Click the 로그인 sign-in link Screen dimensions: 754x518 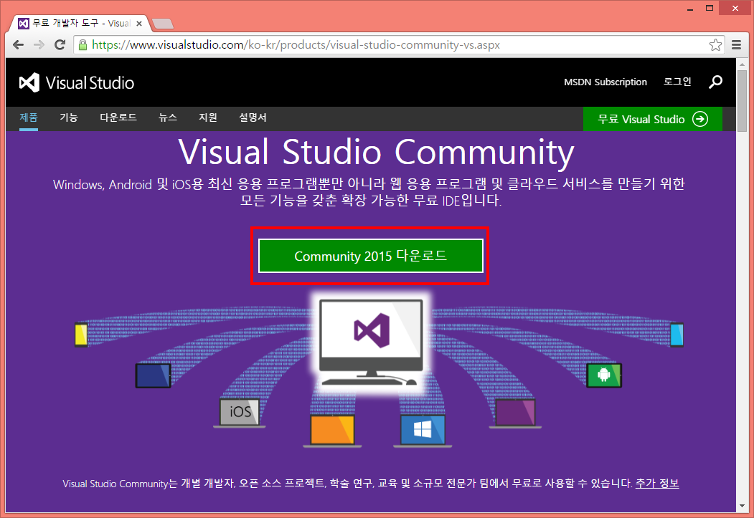point(677,82)
